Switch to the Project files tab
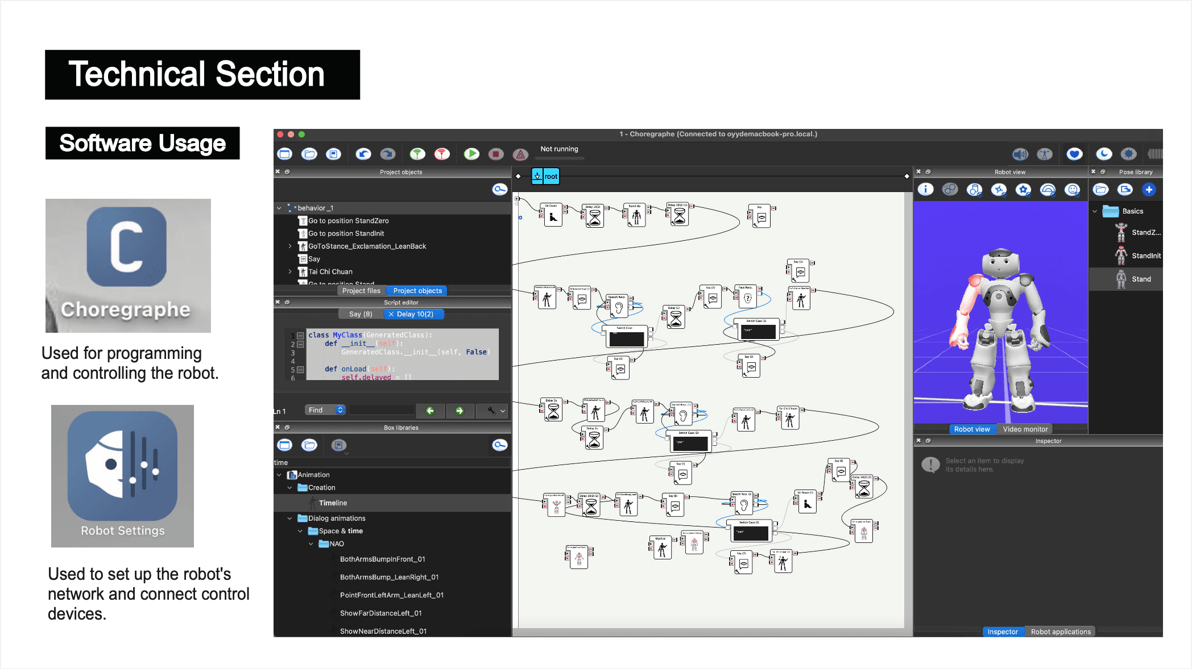This screenshot has height=669, width=1192. point(361,291)
